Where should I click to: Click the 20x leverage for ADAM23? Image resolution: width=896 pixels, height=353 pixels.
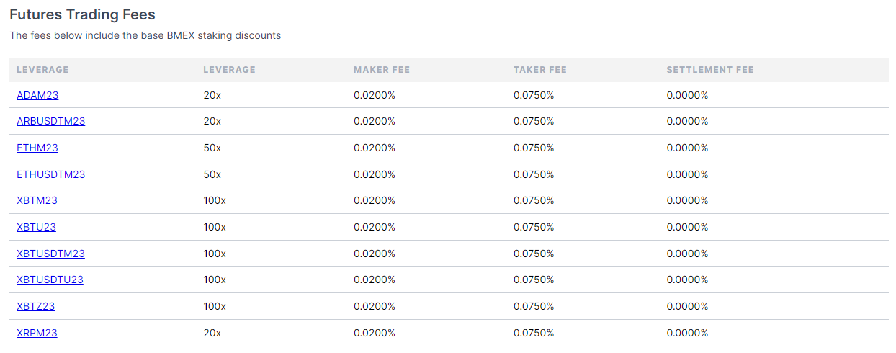tap(212, 95)
